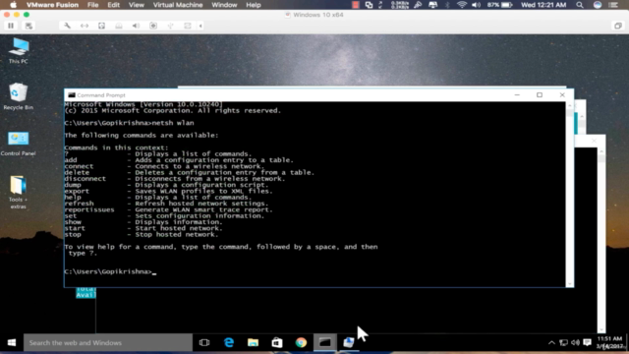This screenshot has width=629, height=354.
Task: Open the Windows Store taskbar icon
Action: (x=277, y=343)
